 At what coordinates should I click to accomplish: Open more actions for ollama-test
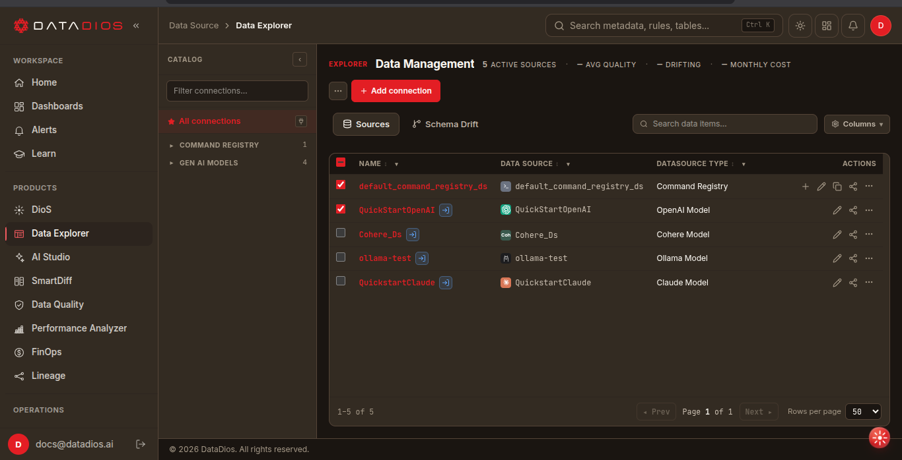[869, 258]
